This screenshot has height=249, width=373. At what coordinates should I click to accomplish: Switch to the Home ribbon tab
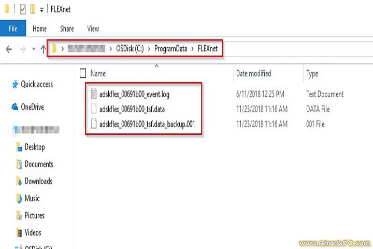(x=39, y=29)
